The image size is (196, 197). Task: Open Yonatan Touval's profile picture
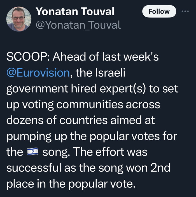(19, 19)
